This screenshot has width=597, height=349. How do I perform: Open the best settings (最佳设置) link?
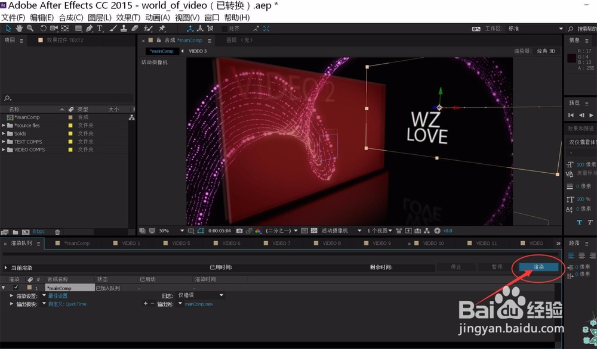coord(57,295)
